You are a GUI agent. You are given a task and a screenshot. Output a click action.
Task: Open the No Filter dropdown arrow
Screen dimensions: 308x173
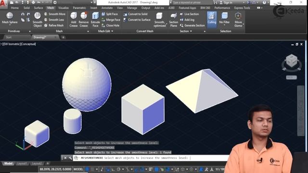224,25
